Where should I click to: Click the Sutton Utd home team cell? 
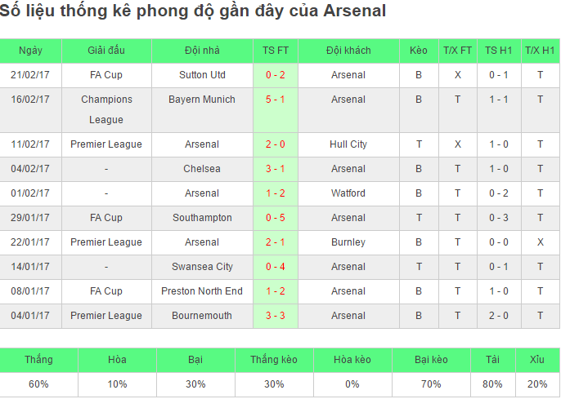click(x=202, y=75)
